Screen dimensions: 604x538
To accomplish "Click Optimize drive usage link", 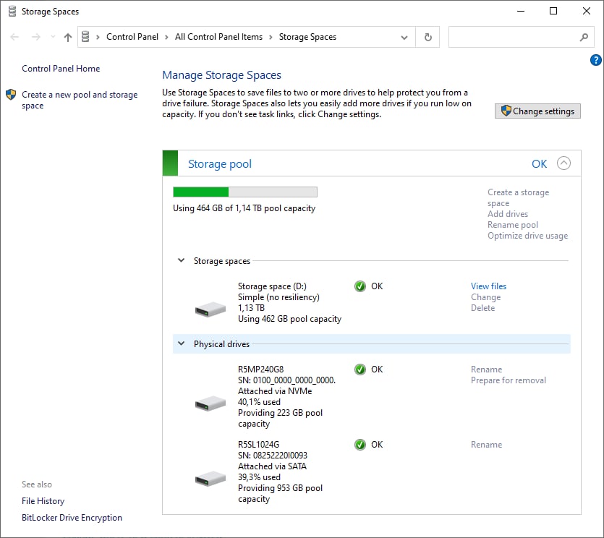I will 528,235.
